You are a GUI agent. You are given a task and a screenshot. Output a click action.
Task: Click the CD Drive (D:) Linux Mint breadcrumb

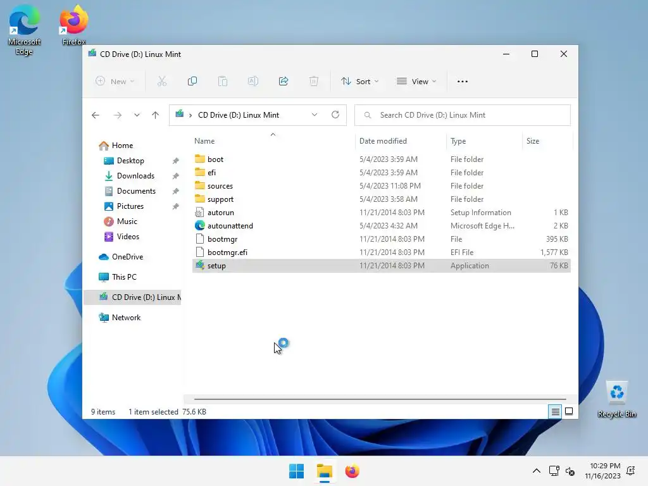point(239,115)
